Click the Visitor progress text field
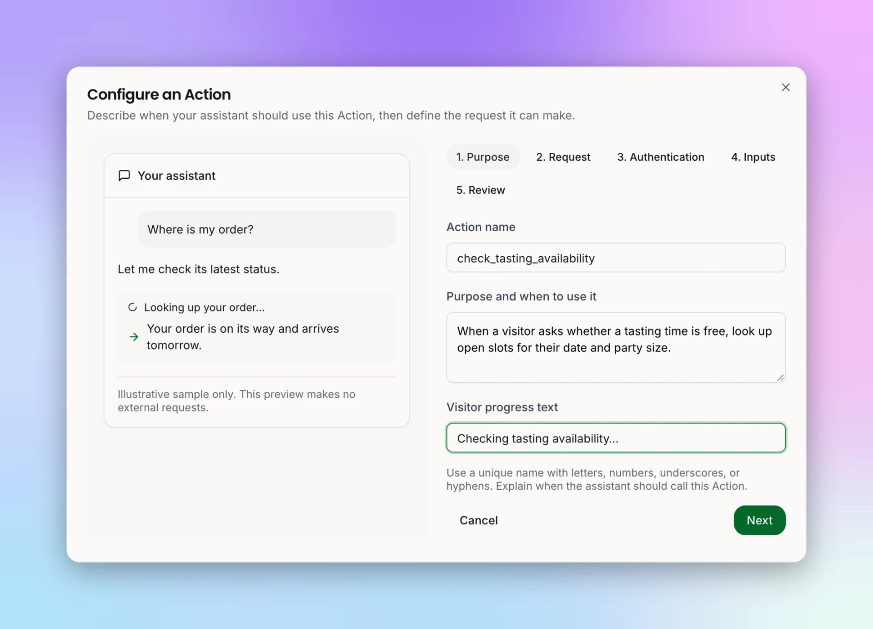The image size is (873, 629). 616,438
